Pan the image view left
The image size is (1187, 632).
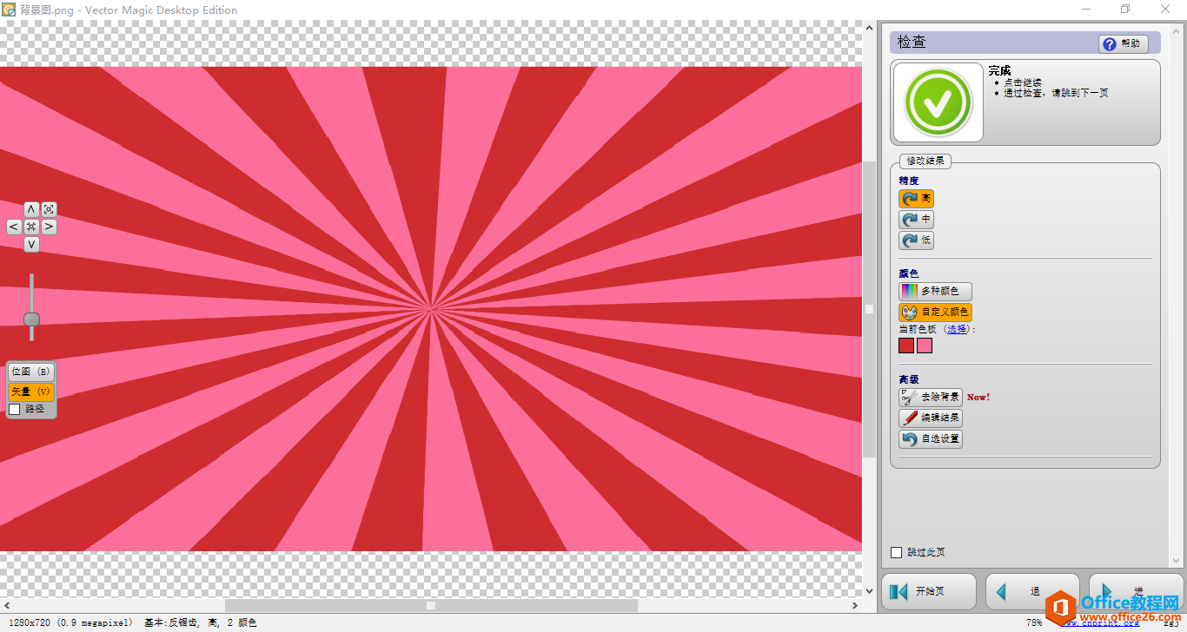coord(14,227)
